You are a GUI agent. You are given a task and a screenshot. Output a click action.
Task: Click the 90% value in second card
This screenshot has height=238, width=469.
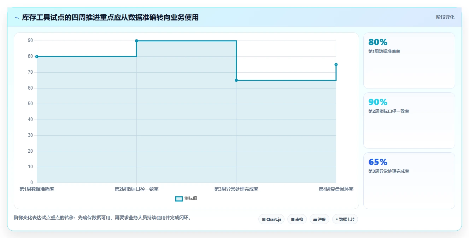point(378,102)
